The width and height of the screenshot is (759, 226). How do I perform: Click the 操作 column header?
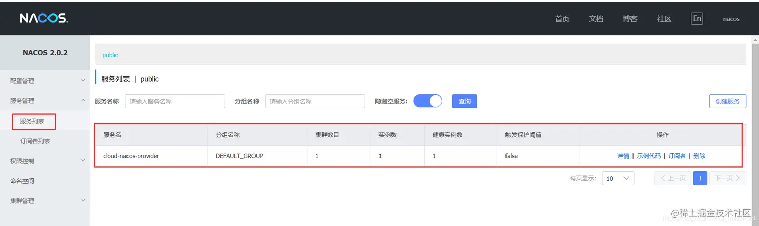pyautogui.click(x=663, y=135)
